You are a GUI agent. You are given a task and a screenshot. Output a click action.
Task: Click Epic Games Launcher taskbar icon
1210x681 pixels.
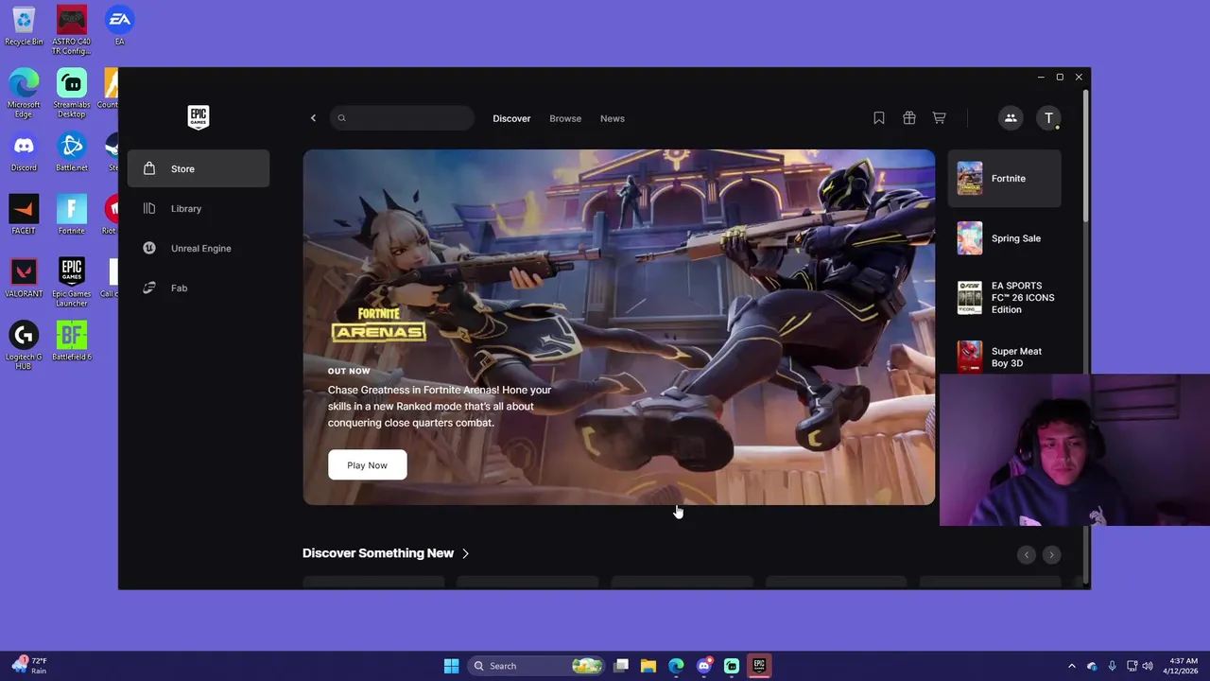758,666
